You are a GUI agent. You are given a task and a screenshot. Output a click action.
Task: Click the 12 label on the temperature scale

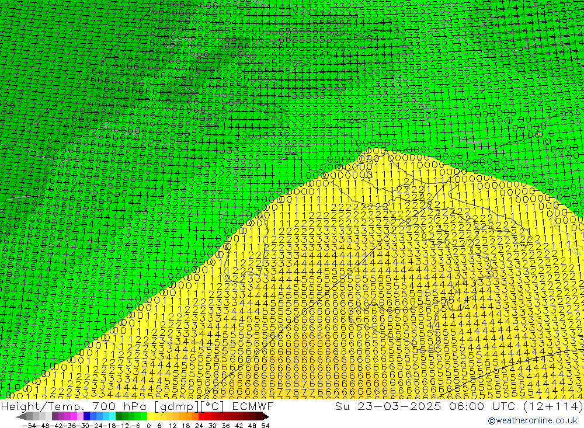pyautogui.click(x=172, y=426)
